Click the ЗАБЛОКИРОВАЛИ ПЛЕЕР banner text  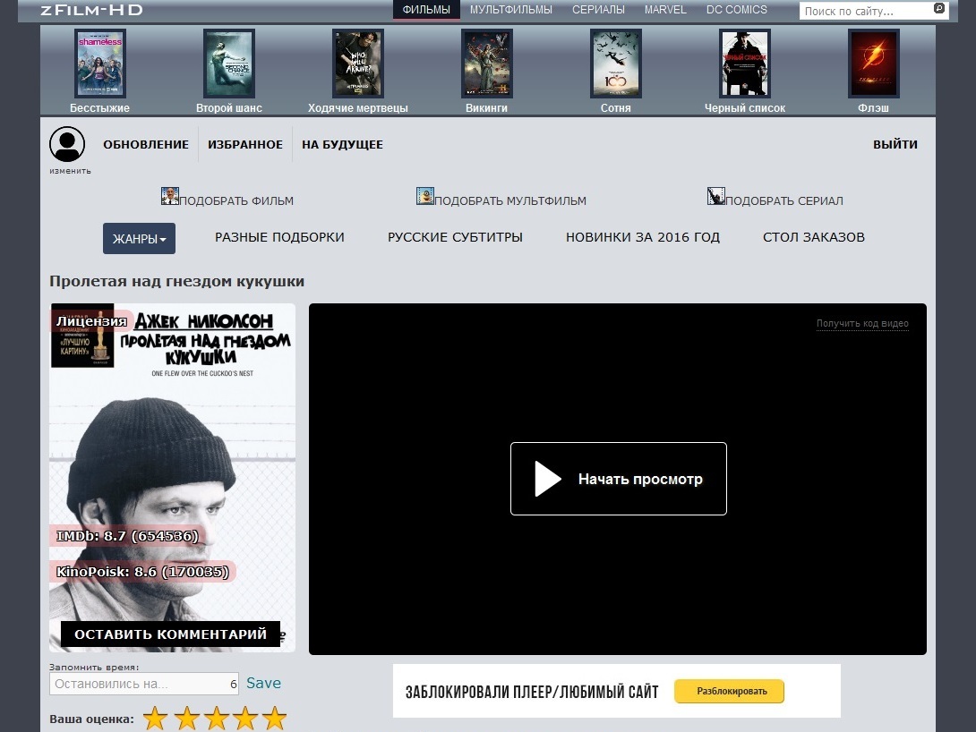532,693
